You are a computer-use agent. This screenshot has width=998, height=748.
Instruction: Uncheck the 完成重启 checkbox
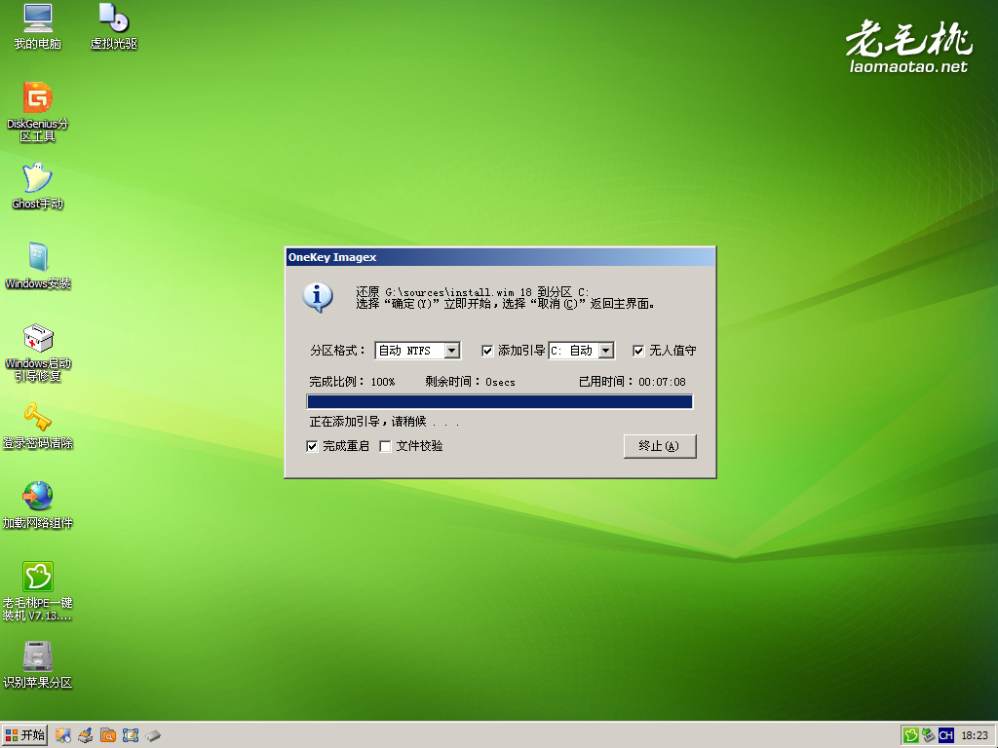(x=312, y=446)
